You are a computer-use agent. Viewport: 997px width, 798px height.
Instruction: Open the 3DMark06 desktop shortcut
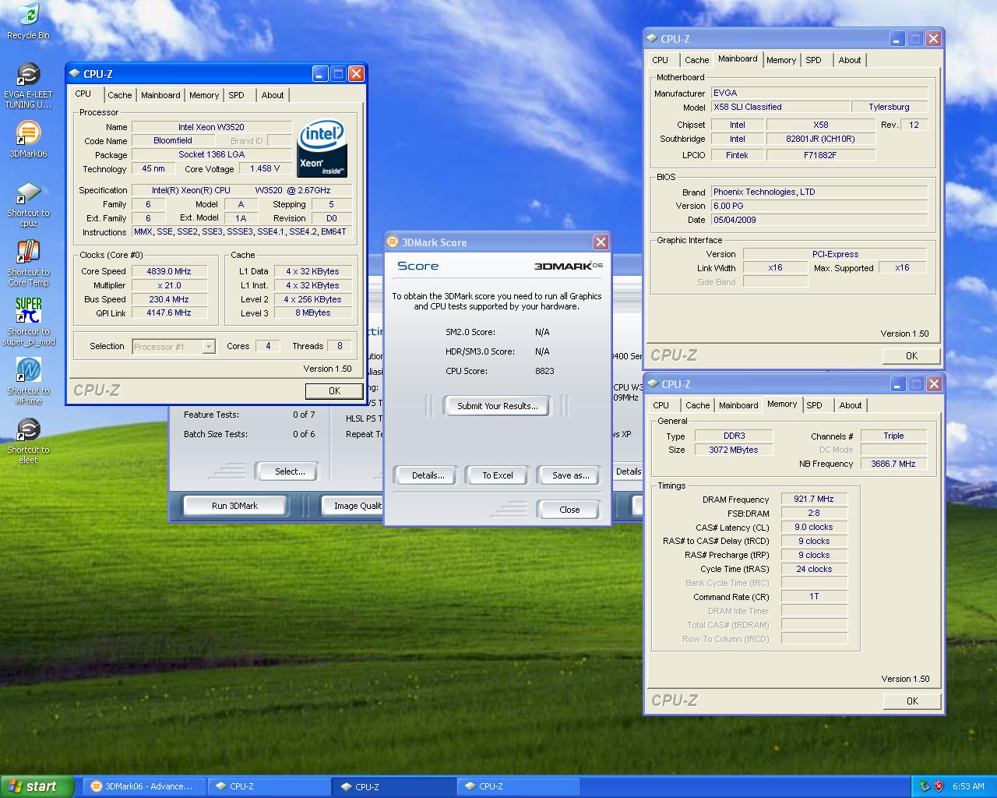point(28,139)
